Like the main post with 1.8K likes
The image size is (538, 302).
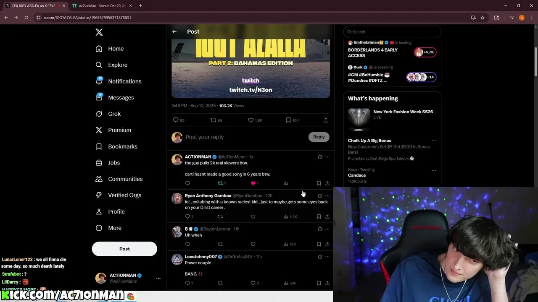pyautogui.click(x=251, y=120)
